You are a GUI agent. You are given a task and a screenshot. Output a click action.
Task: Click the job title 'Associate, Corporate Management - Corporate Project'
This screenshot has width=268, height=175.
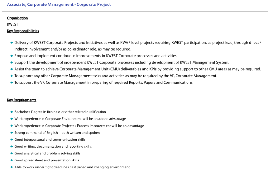point(59,5)
